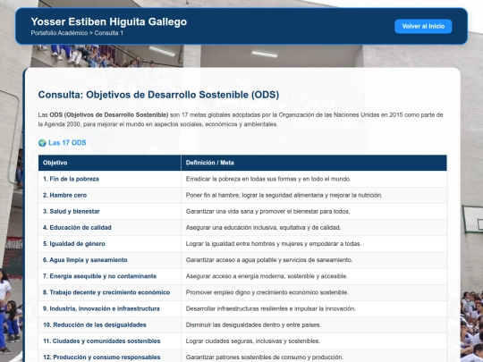Click the Volver al Inicio button
This screenshot has height=362, width=483.
[423, 27]
